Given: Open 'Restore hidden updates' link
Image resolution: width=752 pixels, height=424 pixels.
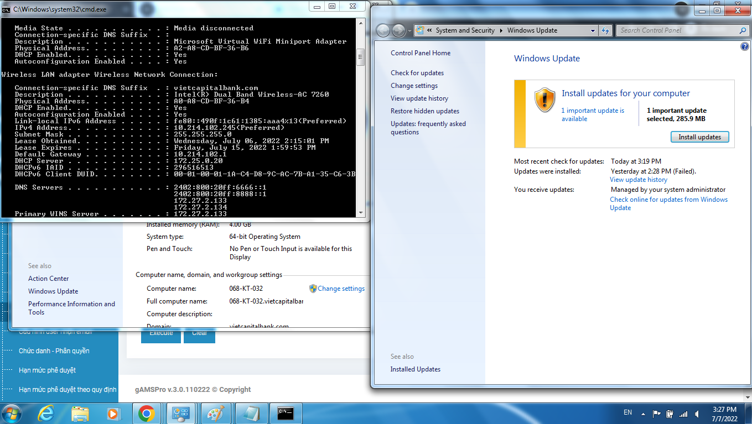Looking at the screenshot, I should pos(425,111).
